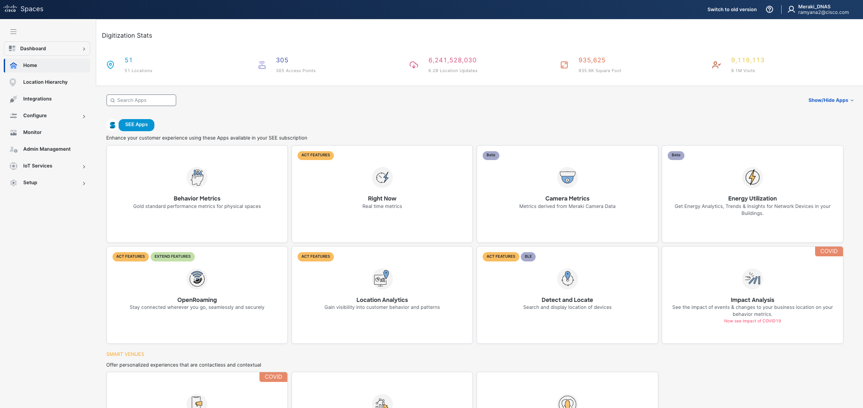863x408 pixels.
Task: Expand the IoT Services submenu
Action: [x=84, y=167]
